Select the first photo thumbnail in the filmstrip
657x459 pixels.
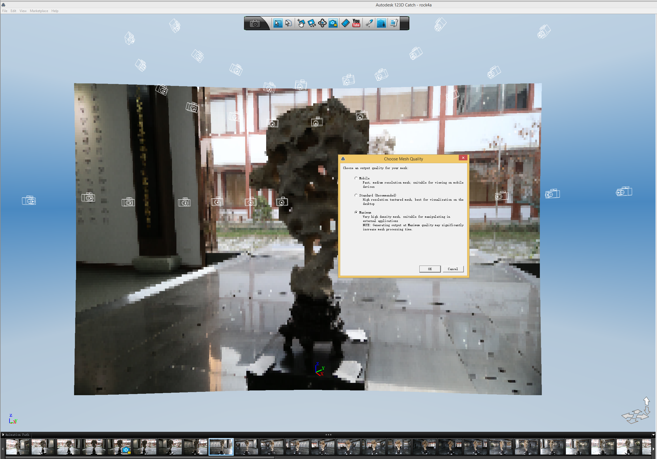point(17,447)
